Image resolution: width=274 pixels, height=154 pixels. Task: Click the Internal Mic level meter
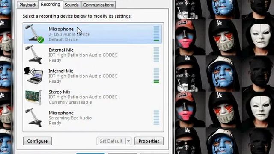pyautogui.click(x=156, y=75)
